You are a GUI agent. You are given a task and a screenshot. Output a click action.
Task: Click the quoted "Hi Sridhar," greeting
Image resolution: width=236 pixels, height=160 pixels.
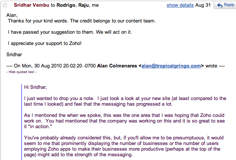[x=35, y=87]
